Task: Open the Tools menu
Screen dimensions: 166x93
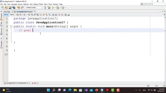Action: click(x=50, y=4)
